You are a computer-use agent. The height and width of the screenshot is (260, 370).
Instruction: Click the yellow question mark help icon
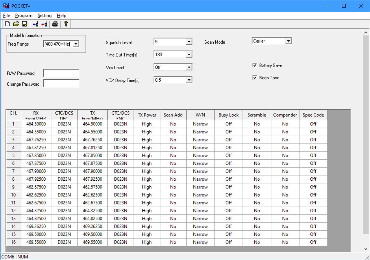point(66,24)
